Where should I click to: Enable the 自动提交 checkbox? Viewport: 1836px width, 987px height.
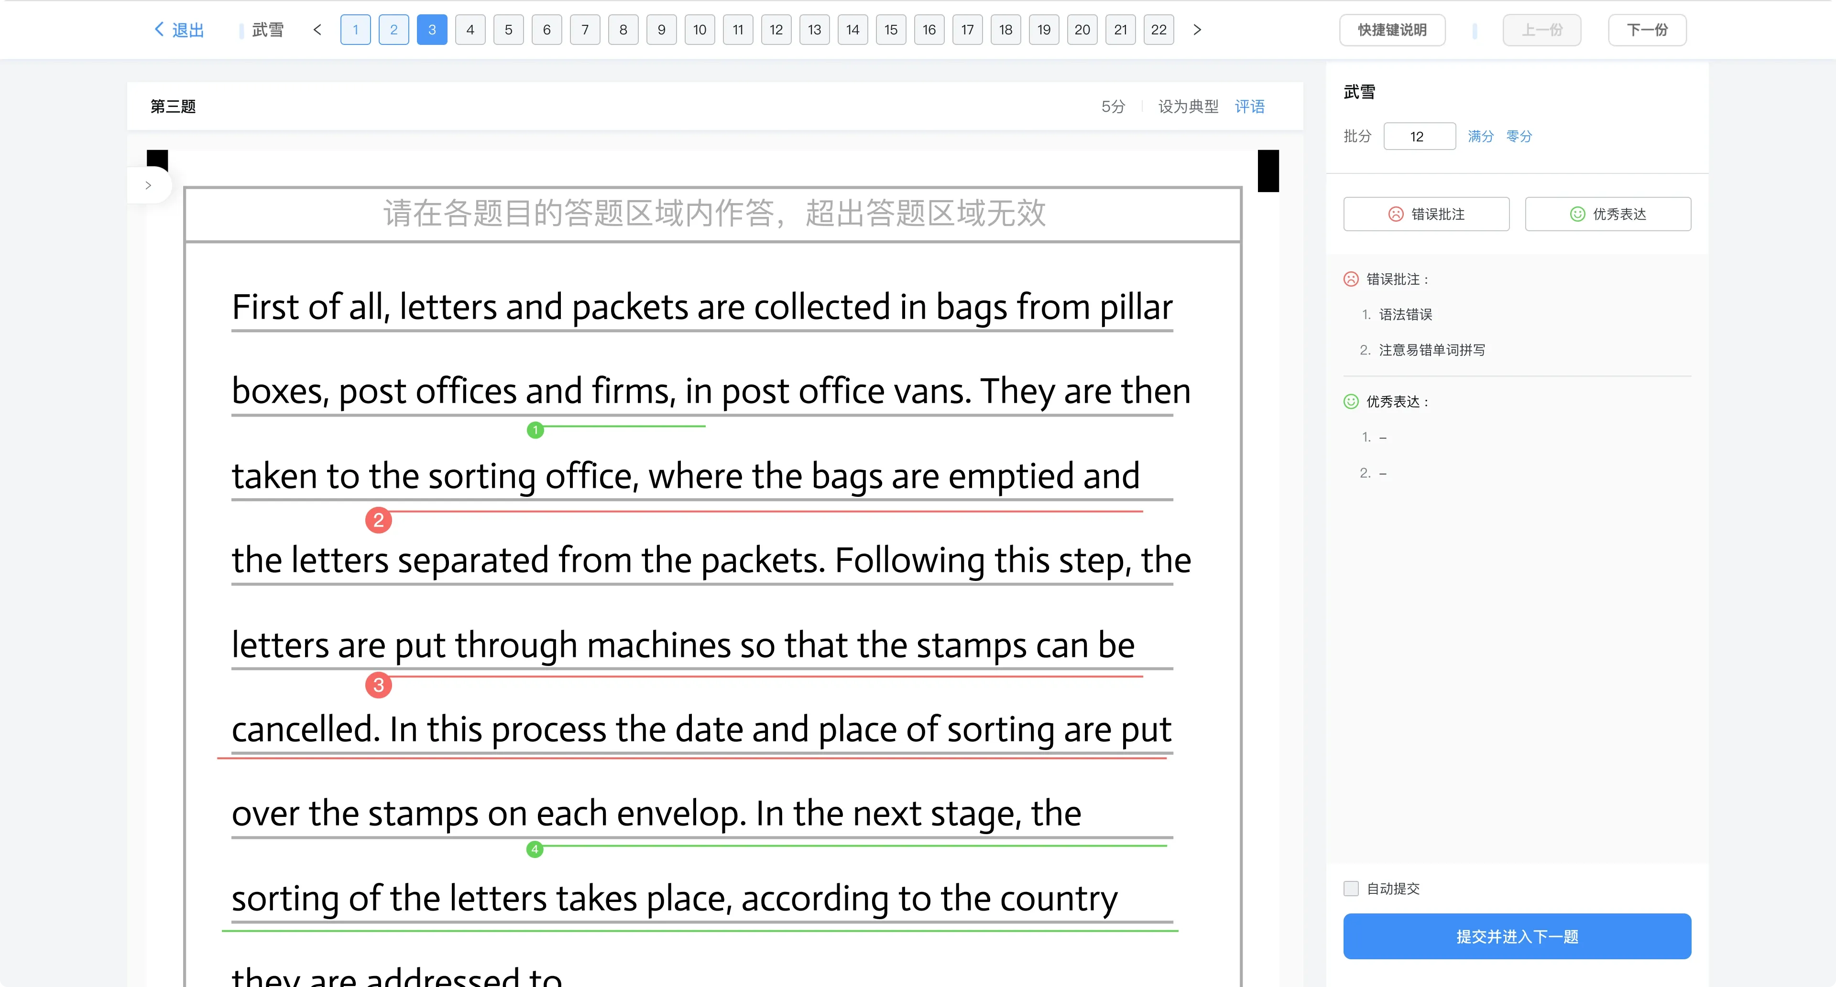pyautogui.click(x=1351, y=888)
